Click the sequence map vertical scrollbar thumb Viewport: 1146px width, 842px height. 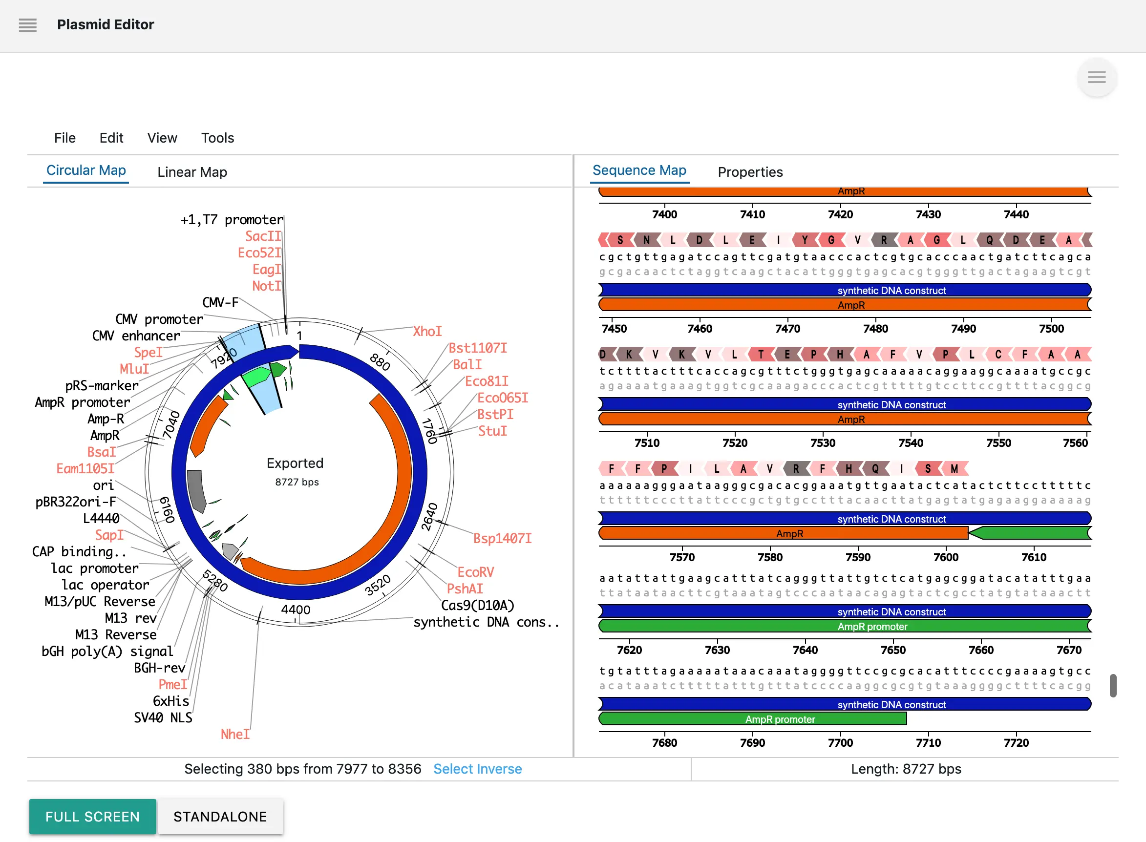[x=1113, y=686]
